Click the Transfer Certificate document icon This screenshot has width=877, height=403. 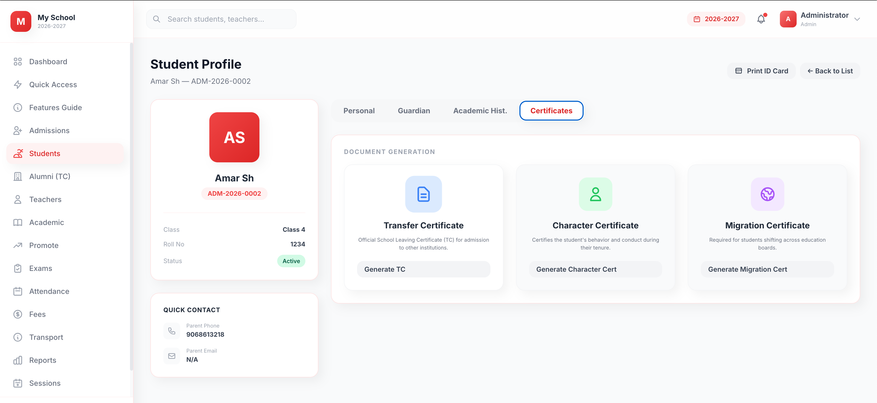423,194
